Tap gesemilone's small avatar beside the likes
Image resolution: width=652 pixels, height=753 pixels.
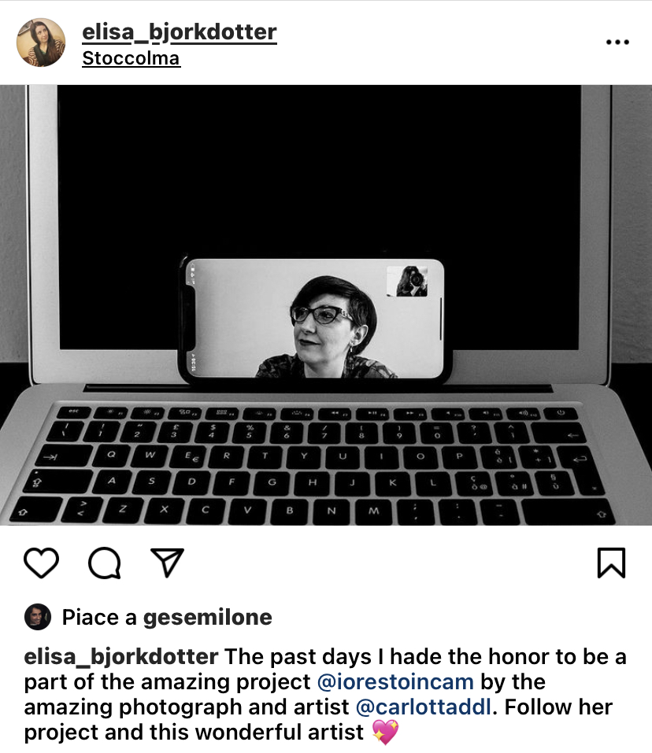coord(38,617)
